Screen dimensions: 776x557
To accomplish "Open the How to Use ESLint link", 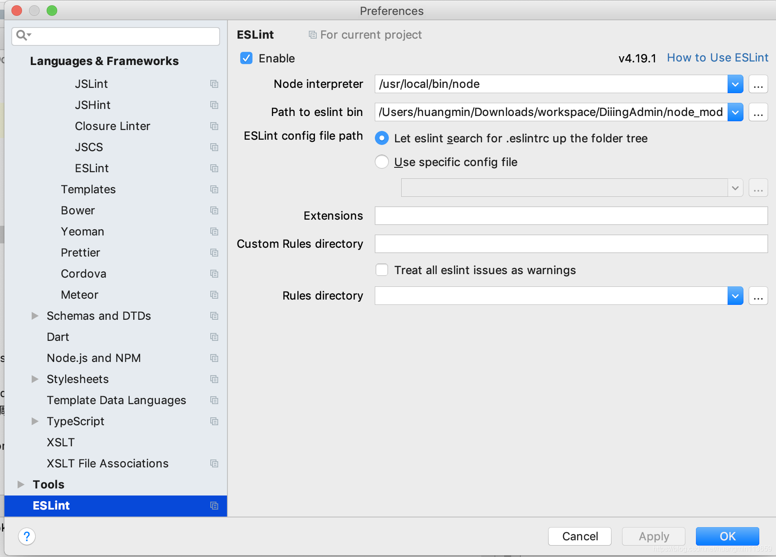I will 717,58.
